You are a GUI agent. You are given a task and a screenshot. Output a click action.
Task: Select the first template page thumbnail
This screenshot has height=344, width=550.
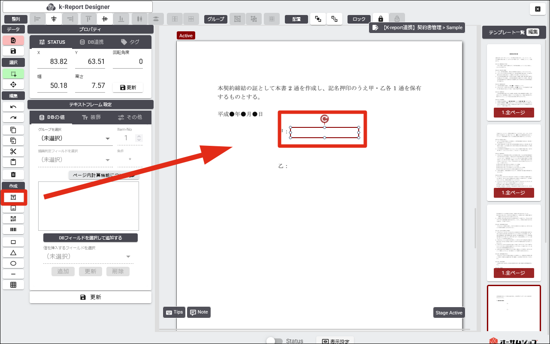coord(514,76)
